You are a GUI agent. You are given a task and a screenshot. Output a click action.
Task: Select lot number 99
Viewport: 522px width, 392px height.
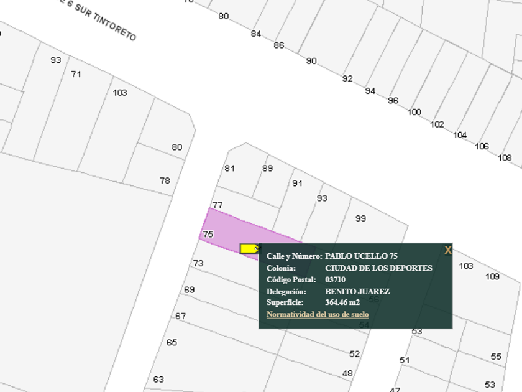(x=360, y=218)
